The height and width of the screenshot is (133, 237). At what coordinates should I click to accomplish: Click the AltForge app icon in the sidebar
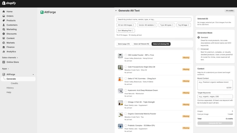click(4, 74)
